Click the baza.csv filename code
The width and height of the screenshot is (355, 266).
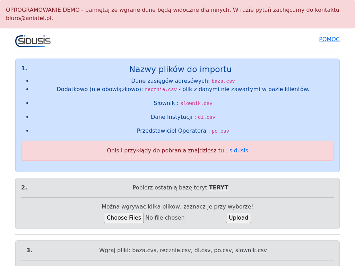[223, 81]
